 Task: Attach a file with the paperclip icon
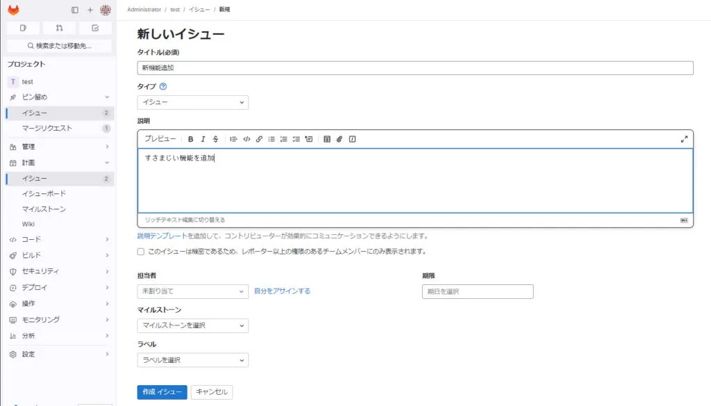point(340,139)
